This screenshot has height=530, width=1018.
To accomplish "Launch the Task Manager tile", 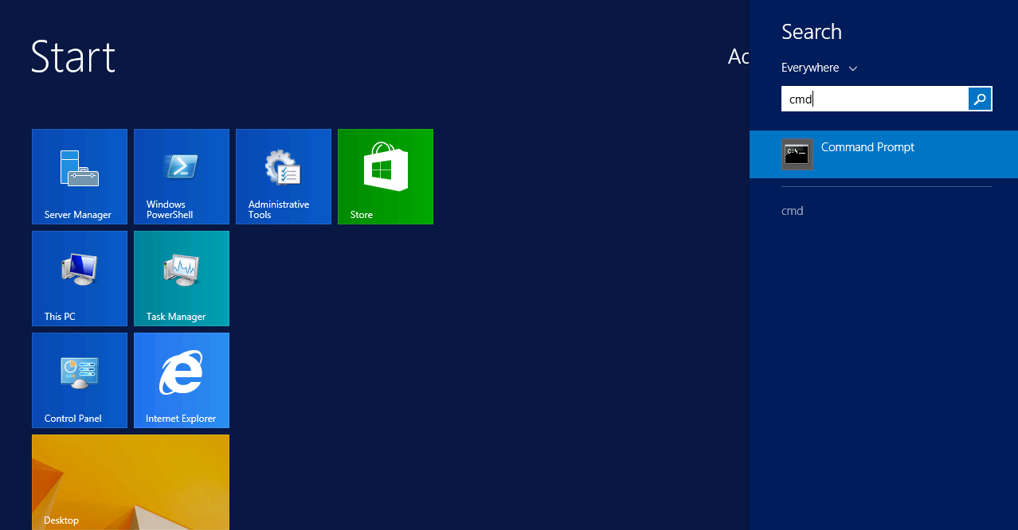I will (x=182, y=279).
